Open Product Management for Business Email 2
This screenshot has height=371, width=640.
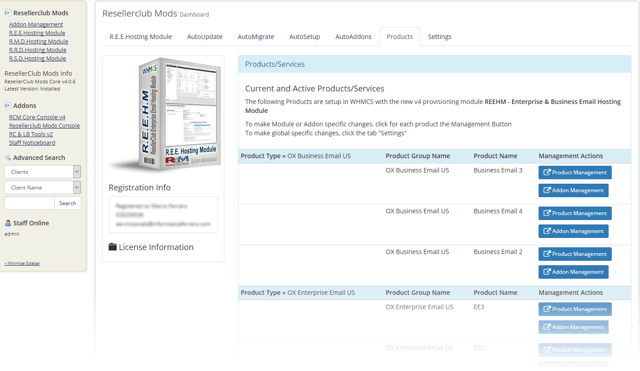[575, 254]
